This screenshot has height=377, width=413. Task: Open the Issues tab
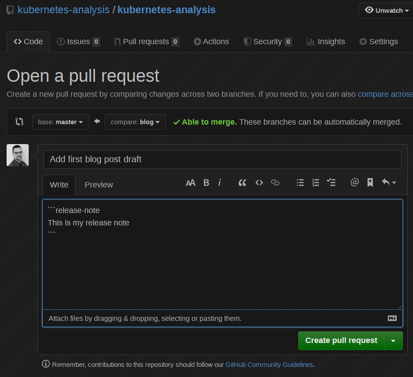(79, 42)
